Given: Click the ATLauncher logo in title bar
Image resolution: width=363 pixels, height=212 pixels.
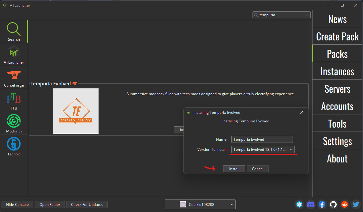Looking at the screenshot, I should [x=5, y=5].
